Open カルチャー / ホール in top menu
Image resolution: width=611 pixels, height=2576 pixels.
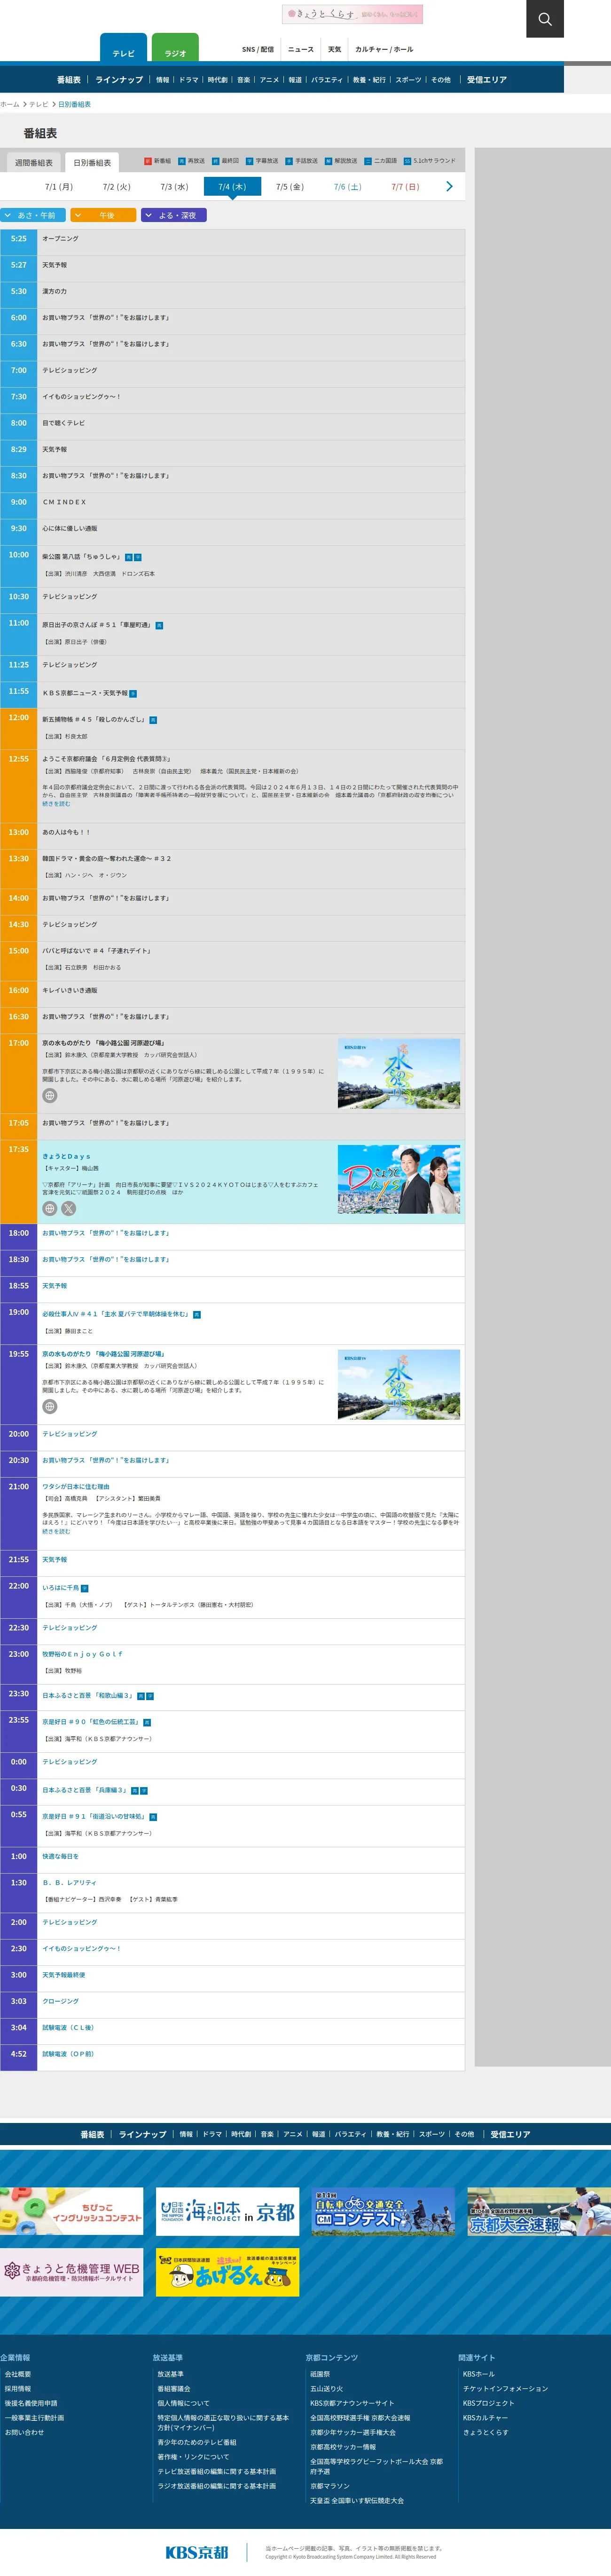(x=384, y=49)
